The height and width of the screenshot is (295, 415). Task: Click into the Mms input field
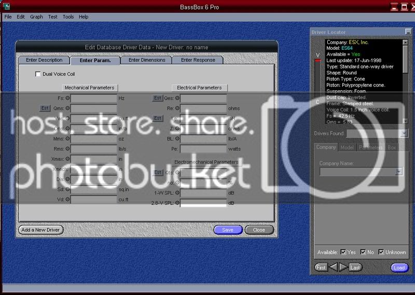pos(94,138)
